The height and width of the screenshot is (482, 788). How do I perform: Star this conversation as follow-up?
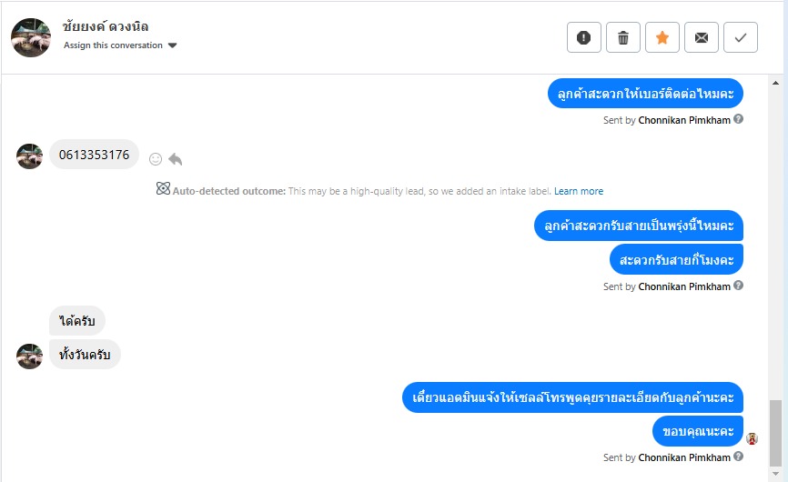coord(662,37)
